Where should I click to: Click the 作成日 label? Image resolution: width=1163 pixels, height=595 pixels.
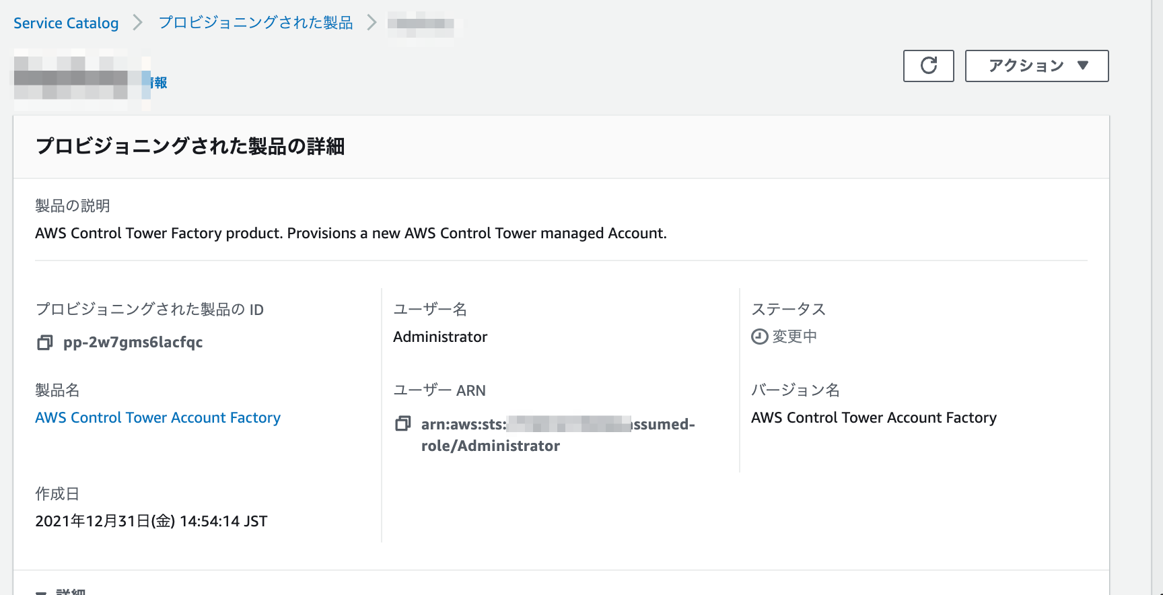point(57,494)
